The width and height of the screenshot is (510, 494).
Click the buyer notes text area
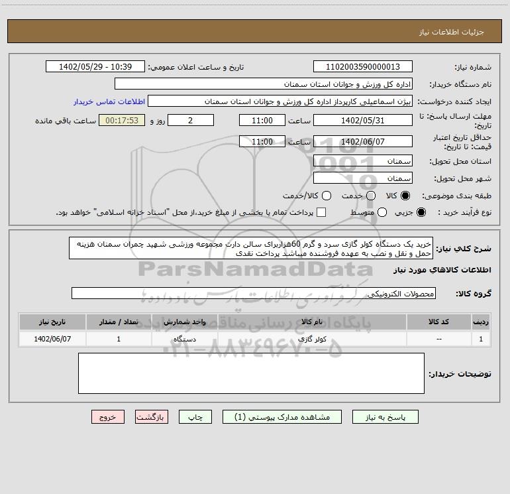pyautogui.click(x=251, y=373)
